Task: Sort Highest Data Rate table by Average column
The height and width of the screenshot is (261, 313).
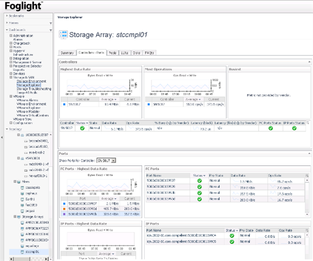Action: pyautogui.click(x=109, y=99)
